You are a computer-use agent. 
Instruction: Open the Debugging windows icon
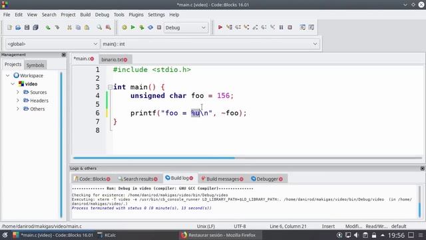point(302,27)
